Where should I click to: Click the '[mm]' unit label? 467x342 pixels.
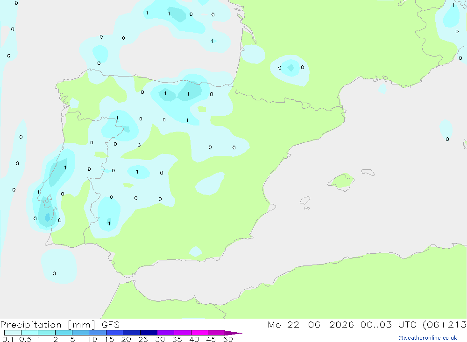82,325
